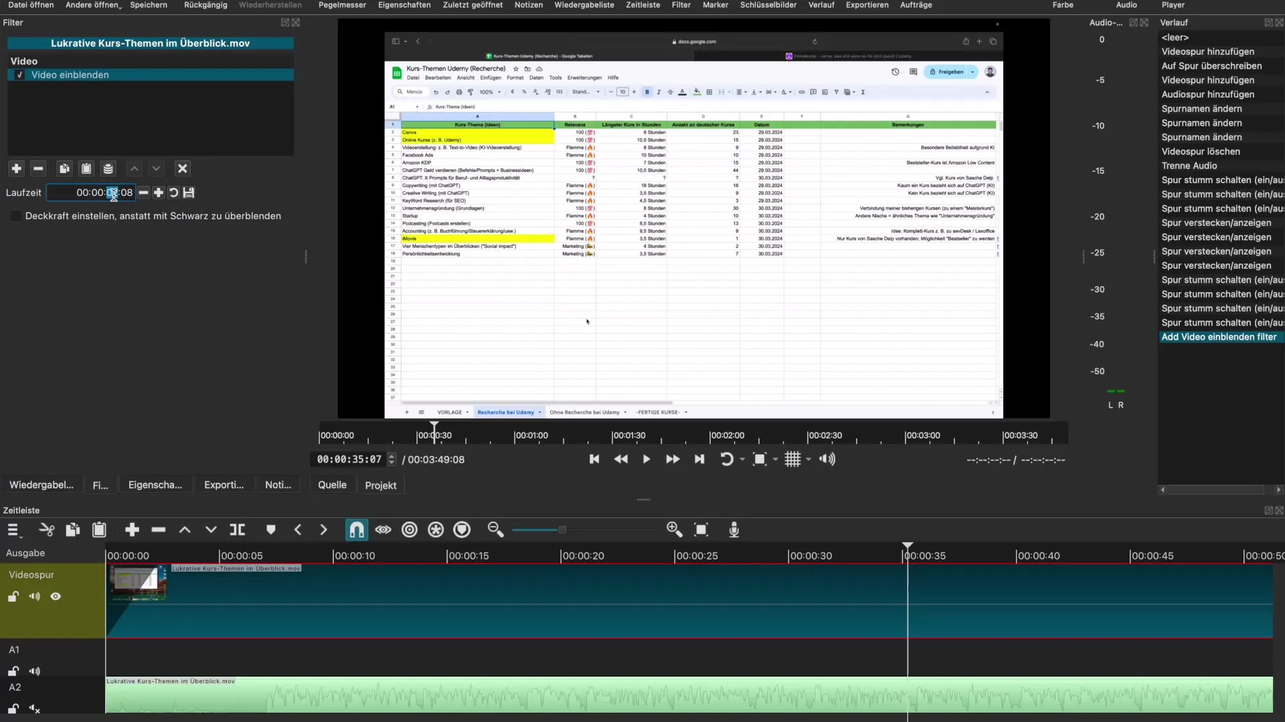Image resolution: width=1285 pixels, height=722 pixels.
Task: Select Trenne Audio in history list
Action: tap(1189, 166)
